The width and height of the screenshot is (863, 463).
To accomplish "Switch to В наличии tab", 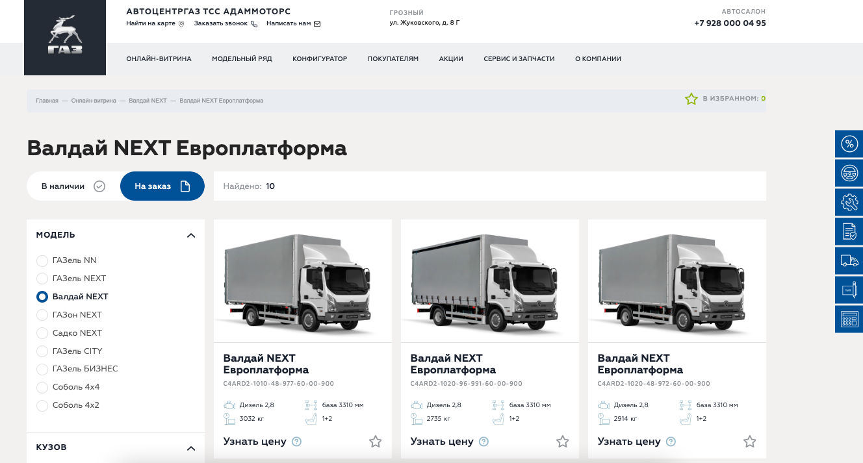I will coord(73,186).
